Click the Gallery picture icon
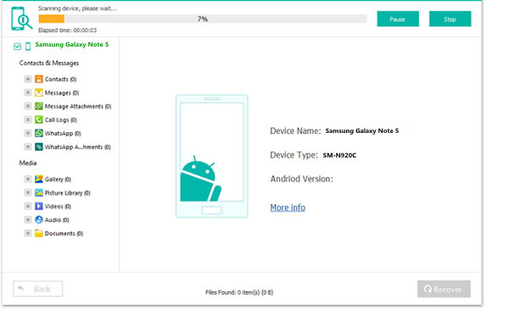Viewport: 509px width, 309px height. pos(39,179)
